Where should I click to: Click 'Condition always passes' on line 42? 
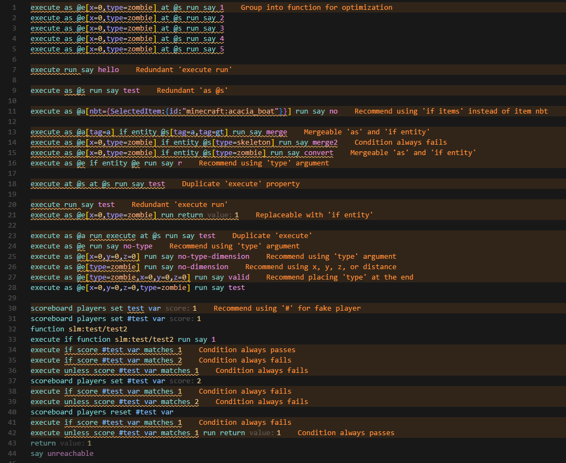(x=346, y=433)
